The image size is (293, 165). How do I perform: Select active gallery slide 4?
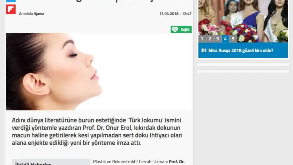(225, 39)
